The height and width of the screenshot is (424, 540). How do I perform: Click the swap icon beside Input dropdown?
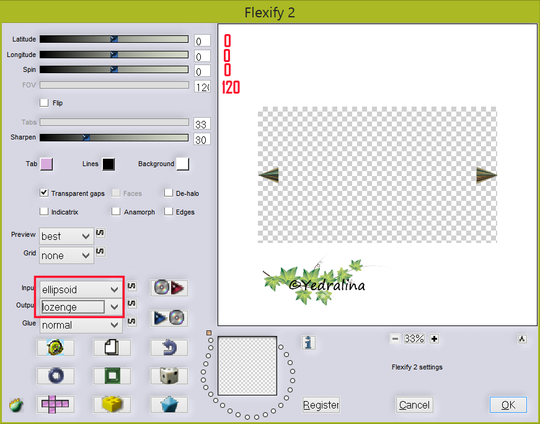(x=132, y=286)
